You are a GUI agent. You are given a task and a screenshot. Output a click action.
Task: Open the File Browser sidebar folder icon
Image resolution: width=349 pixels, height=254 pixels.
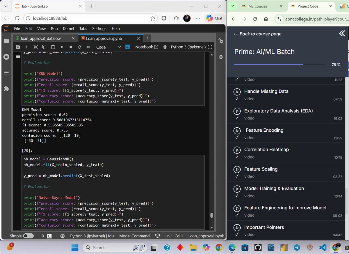click(6, 41)
